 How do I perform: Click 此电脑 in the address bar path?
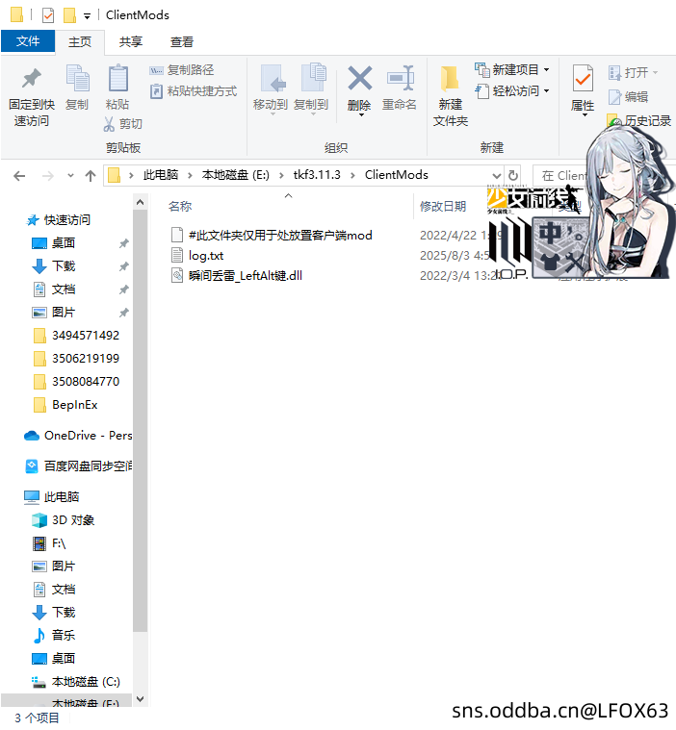coord(161,175)
